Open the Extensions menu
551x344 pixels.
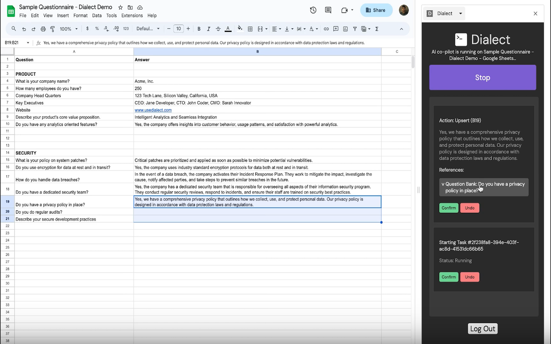(132, 15)
